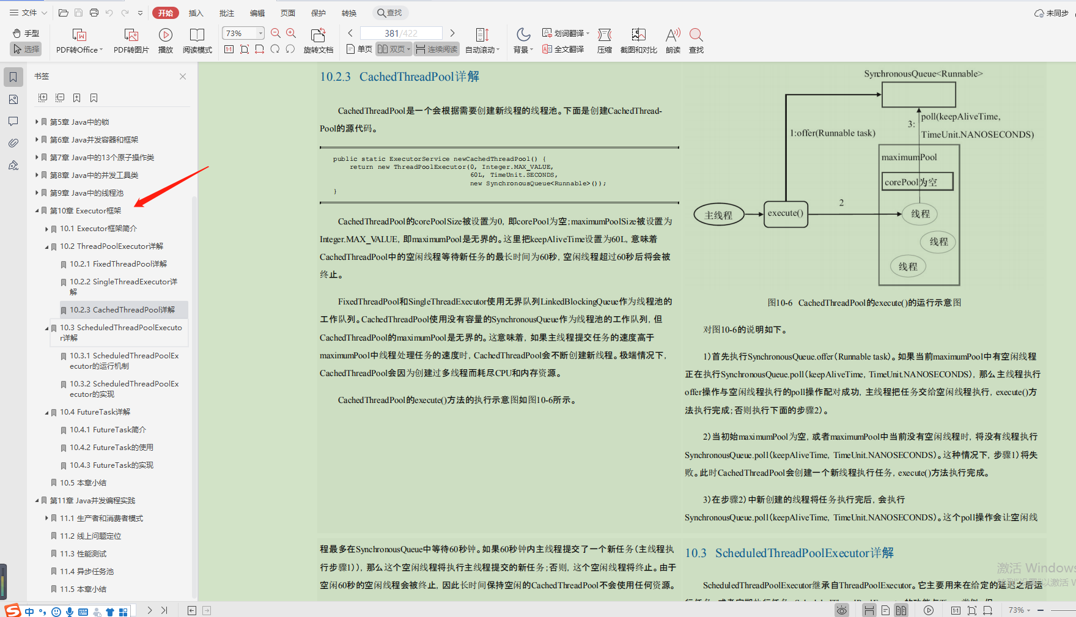Rotate view clockwise icon
Viewport: 1076px width, 617px height.
pyautogui.click(x=275, y=49)
